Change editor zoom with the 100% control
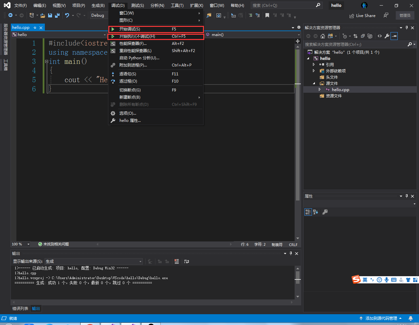 [20, 244]
